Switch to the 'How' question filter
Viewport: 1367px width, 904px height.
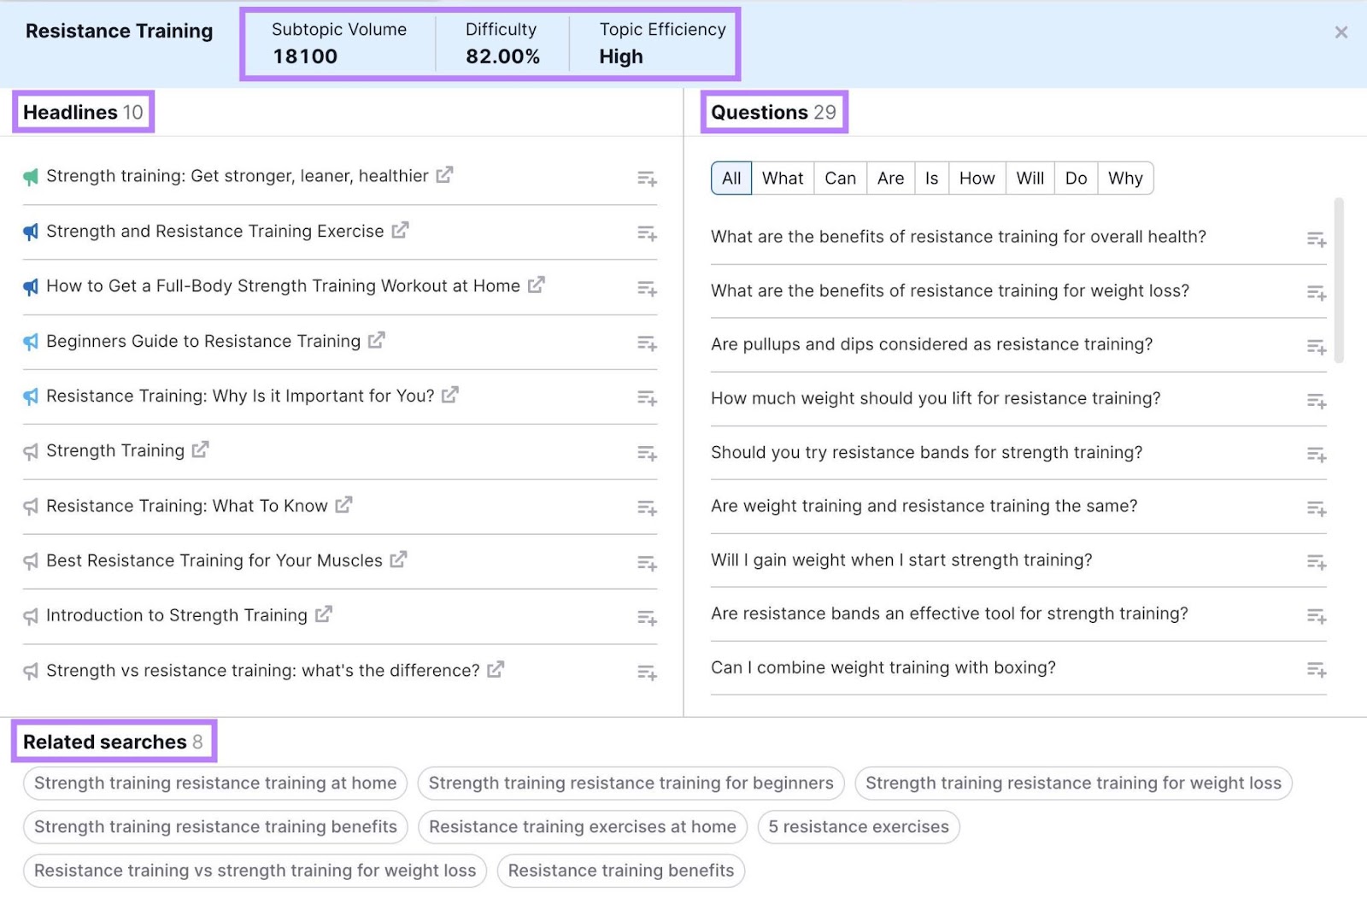pos(976,178)
